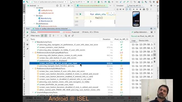Screen dimensions: 182x102
Task: Tap emulator Back navigation button
Action: click(x=133, y=9)
